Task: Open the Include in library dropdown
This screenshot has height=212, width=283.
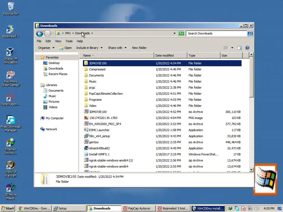Action: point(89,48)
